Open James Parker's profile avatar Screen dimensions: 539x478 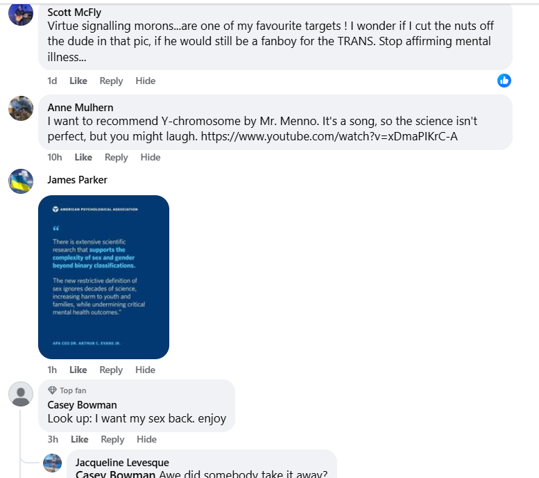coord(21,181)
